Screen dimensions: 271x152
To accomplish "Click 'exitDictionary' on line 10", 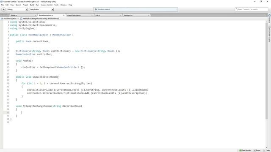I will (x=61, y=51).
